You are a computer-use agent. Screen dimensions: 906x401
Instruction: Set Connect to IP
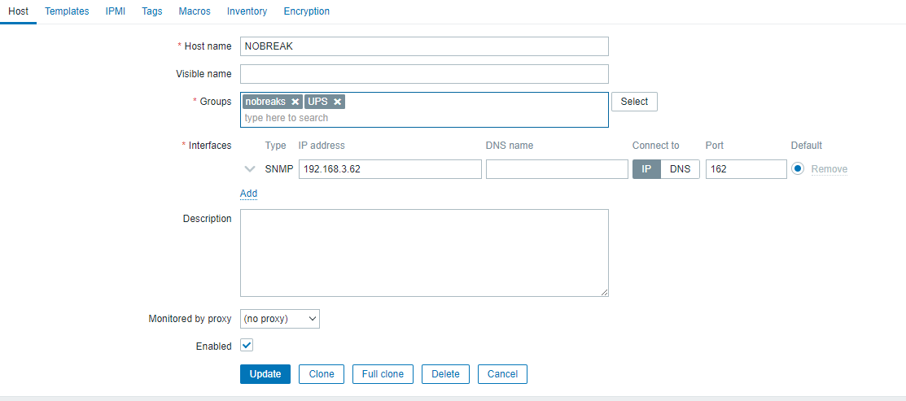(646, 169)
